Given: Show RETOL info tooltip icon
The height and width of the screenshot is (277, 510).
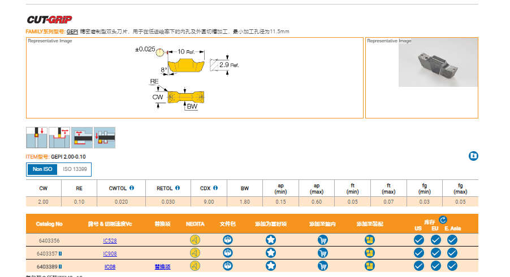Looking at the screenshot, I should (178, 188).
